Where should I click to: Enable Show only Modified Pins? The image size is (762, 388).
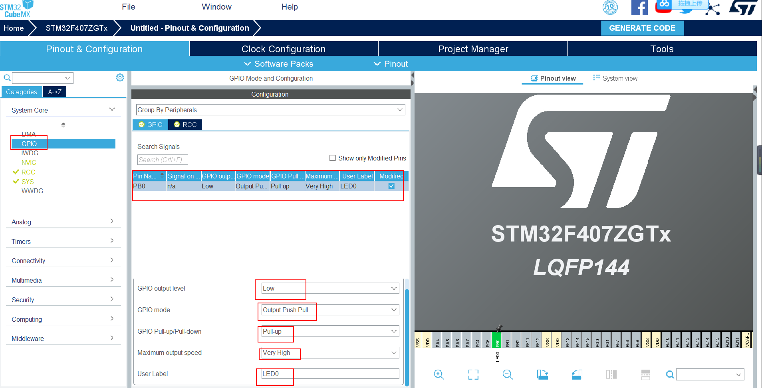332,158
